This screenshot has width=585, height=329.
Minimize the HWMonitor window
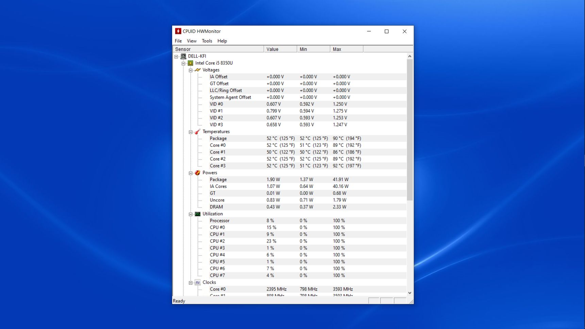(x=369, y=31)
